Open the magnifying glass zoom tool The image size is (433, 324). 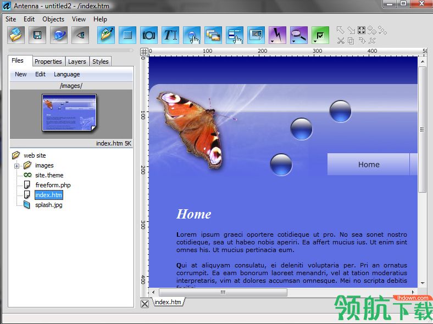pos(299,35)
